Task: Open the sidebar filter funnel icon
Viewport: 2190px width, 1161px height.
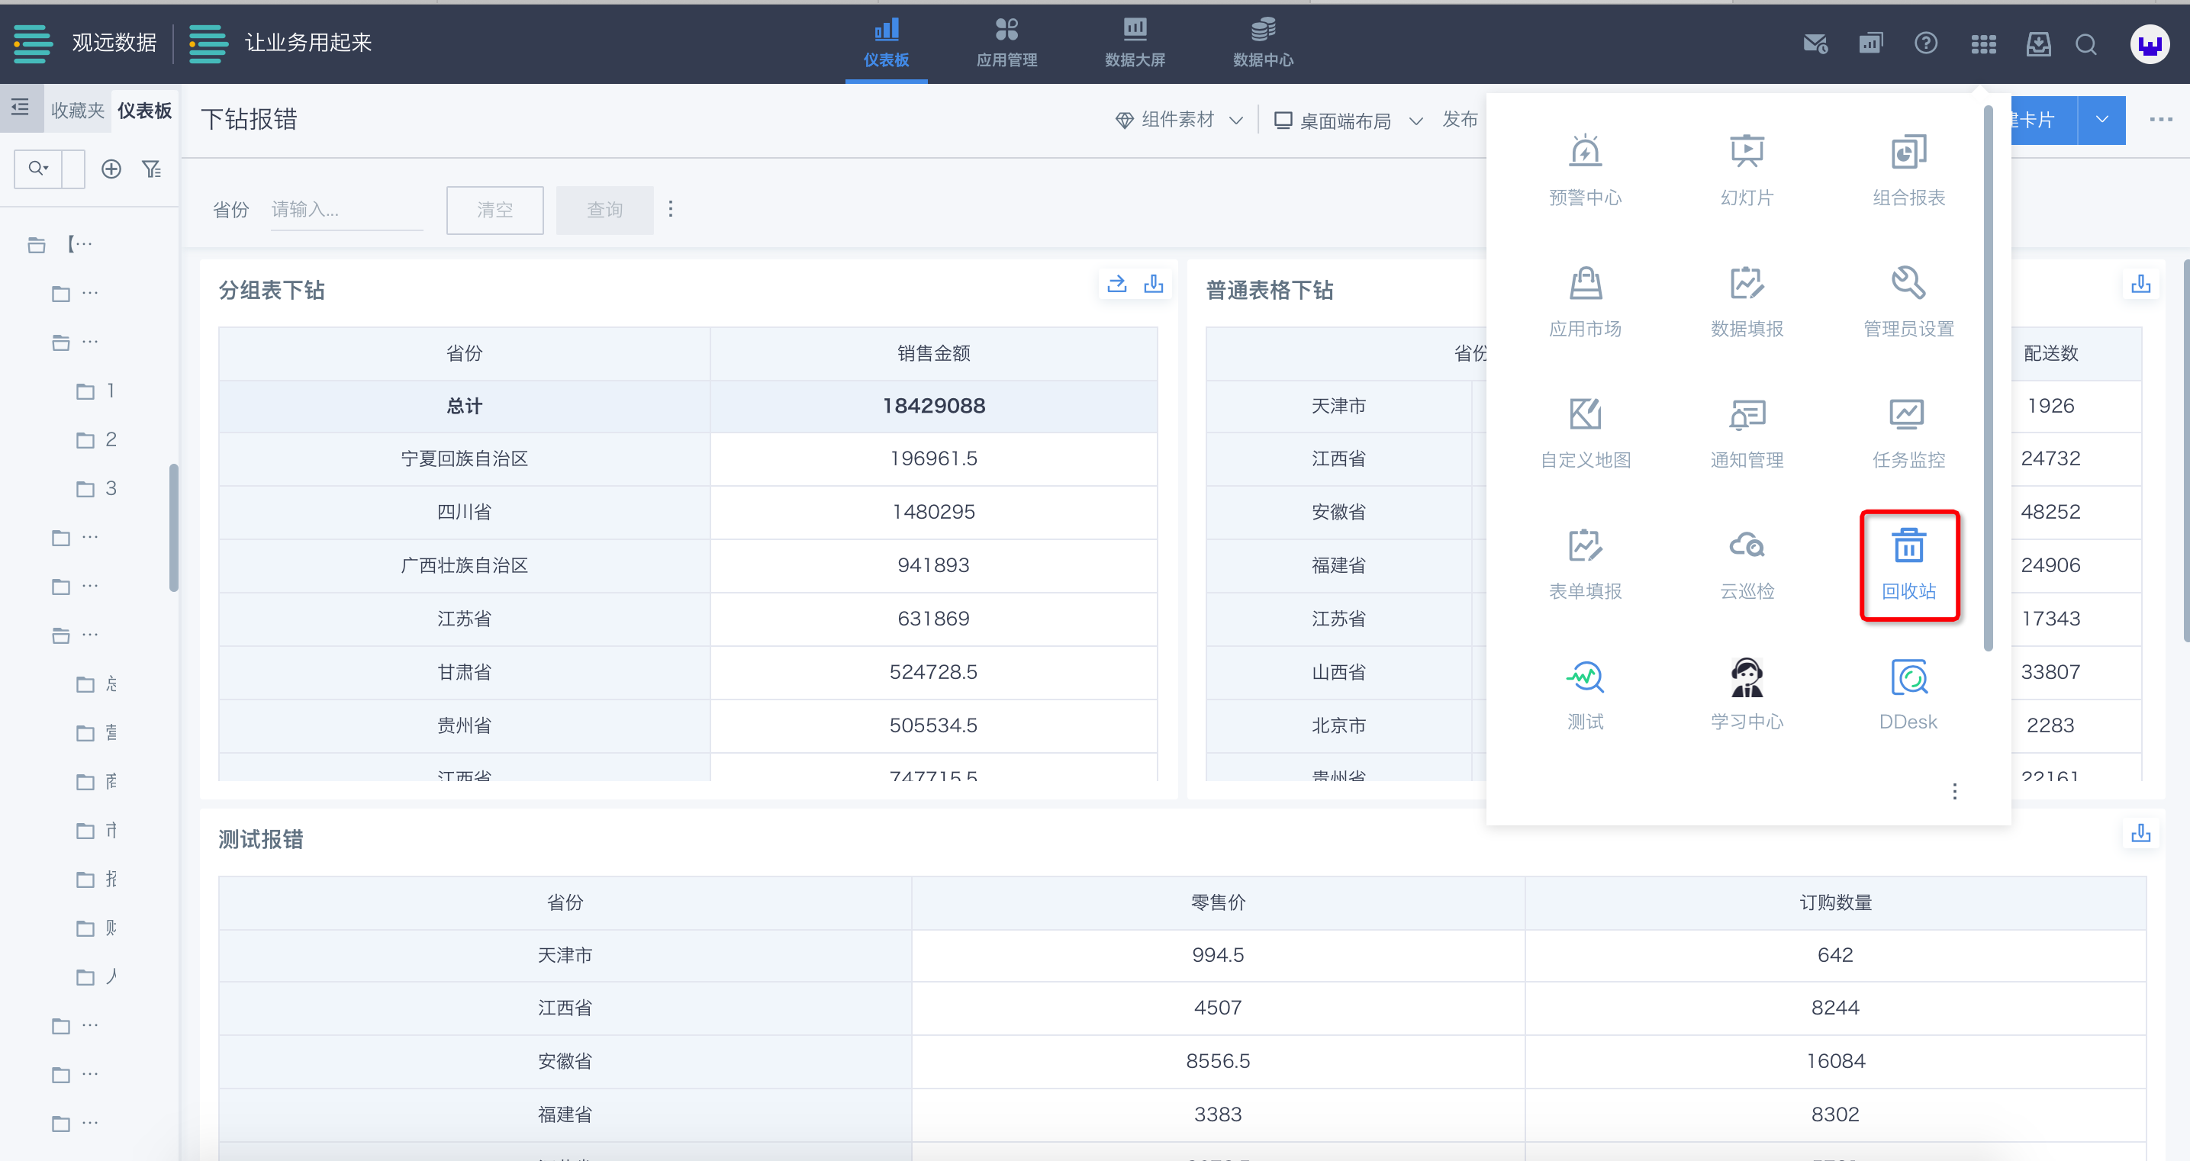Action: coord(151,169)
